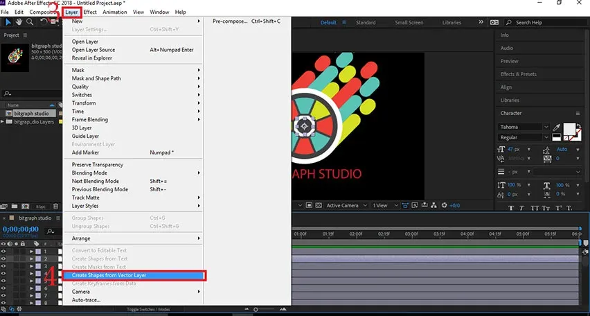The image size is (590, 316).
Task: Hide layer 2 with its eye icon
Action: point(3,258)
